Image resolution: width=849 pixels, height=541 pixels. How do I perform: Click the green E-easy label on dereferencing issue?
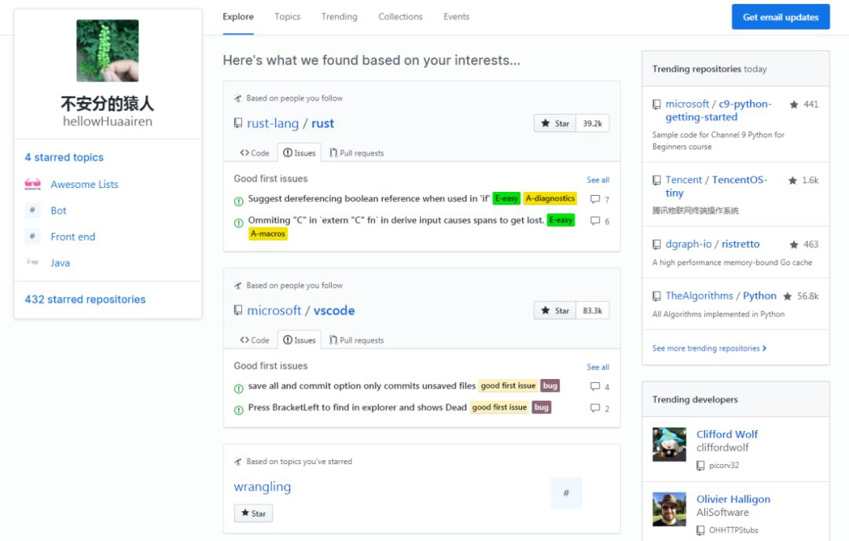pos(507,199)
